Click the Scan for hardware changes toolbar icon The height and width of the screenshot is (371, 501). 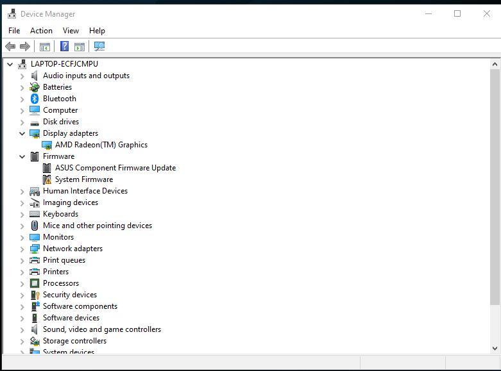point(99,46)
